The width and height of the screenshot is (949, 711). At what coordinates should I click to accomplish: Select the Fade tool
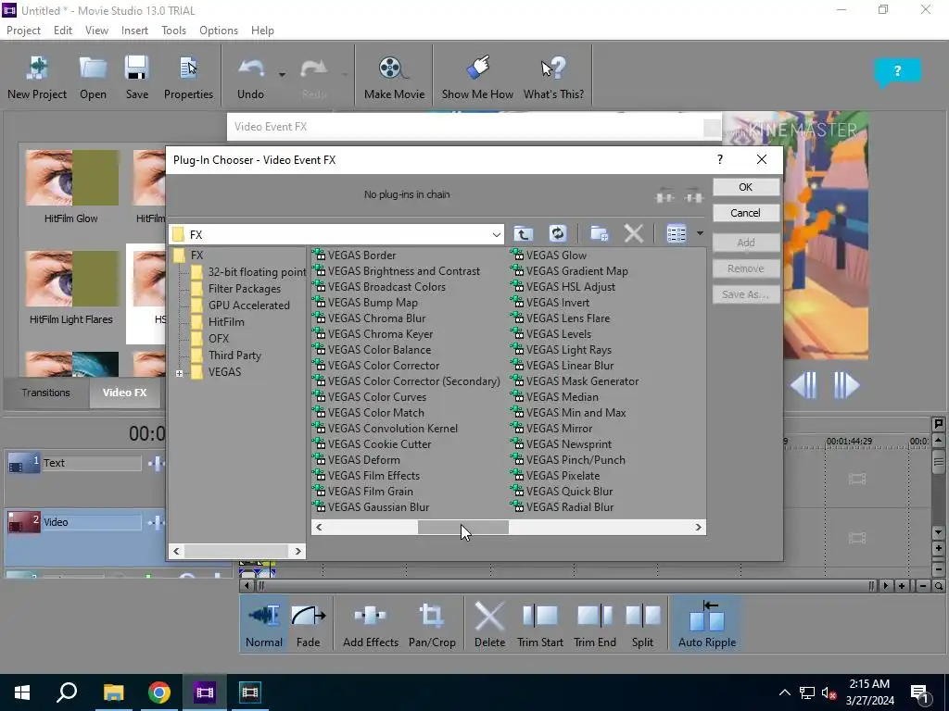click(x=308, y=624)
